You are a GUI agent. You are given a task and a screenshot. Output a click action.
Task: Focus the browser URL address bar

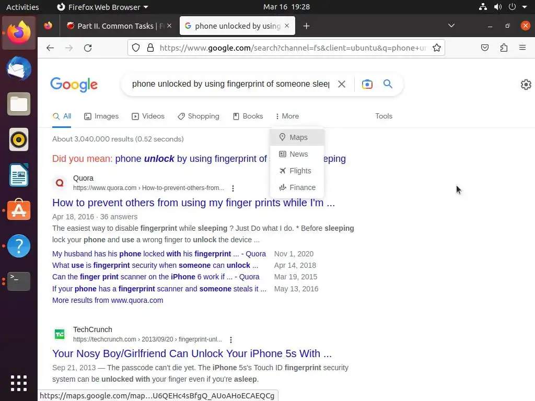(x=293, y=48)
